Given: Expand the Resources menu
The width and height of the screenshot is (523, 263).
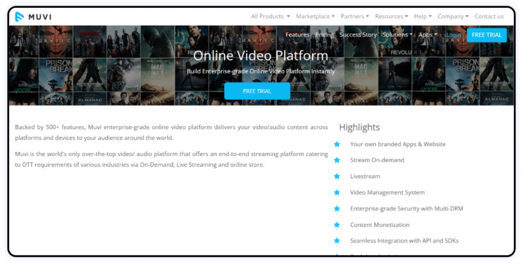Looking at the screenshot, I should (x=391, y=16).
